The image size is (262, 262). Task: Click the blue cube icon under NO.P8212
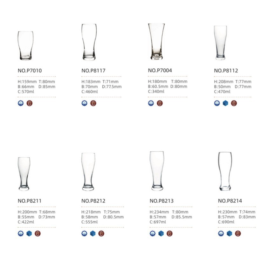pyautogui.click(x=93, y=234)
